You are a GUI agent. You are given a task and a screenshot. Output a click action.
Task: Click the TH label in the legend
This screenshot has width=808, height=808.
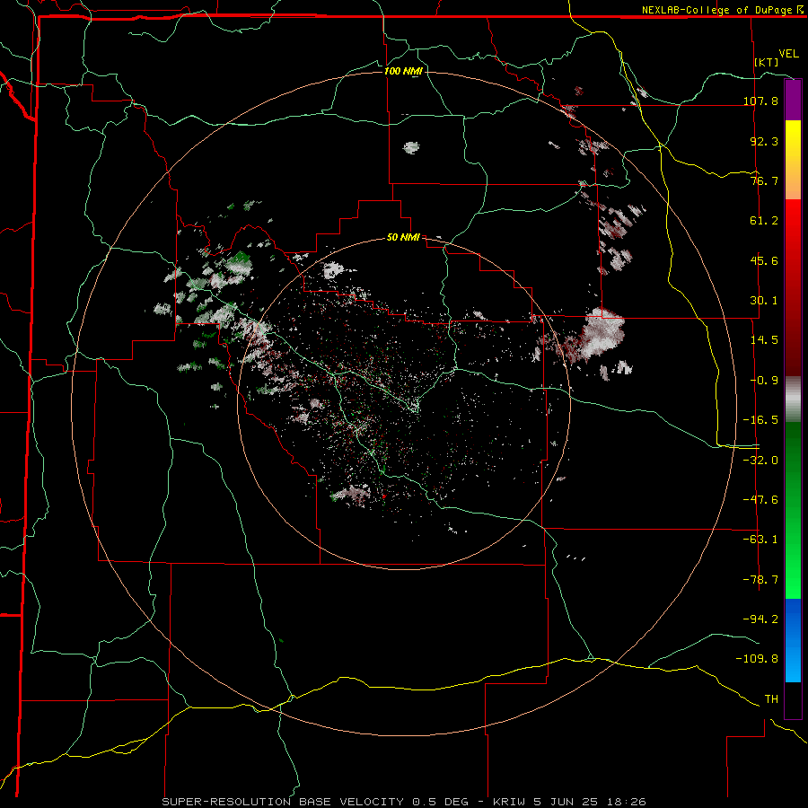771,699
